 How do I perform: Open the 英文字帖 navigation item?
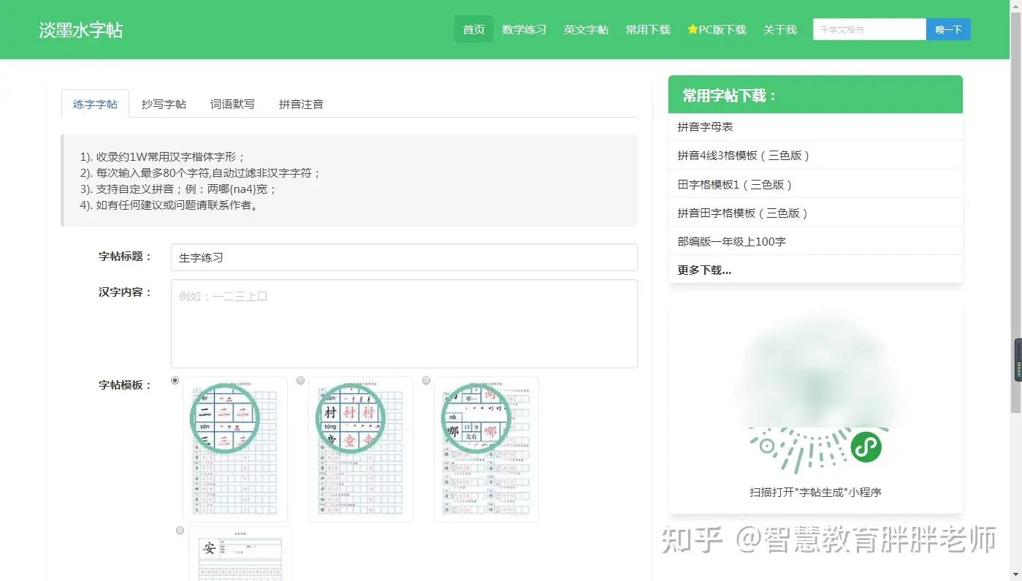(x=586, y=30)
